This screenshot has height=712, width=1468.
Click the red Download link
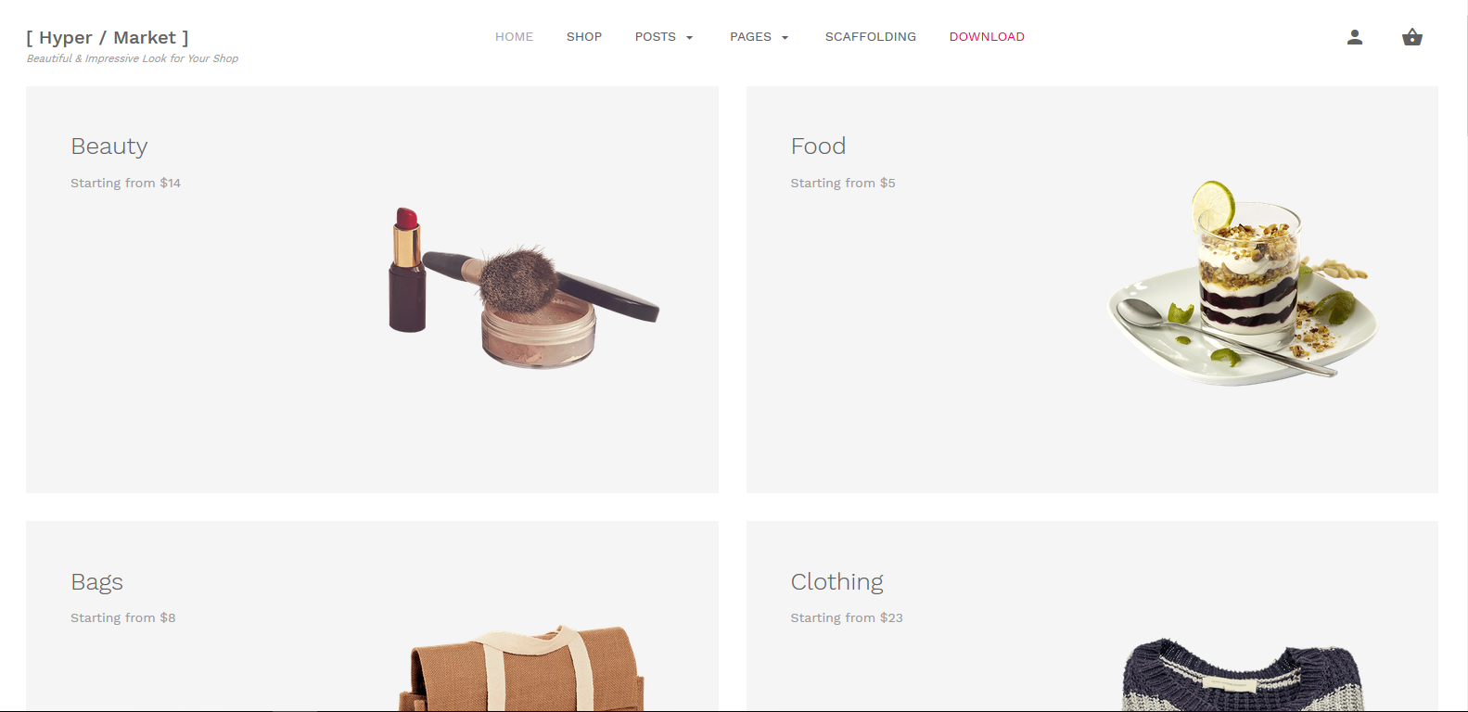point(987,37)
